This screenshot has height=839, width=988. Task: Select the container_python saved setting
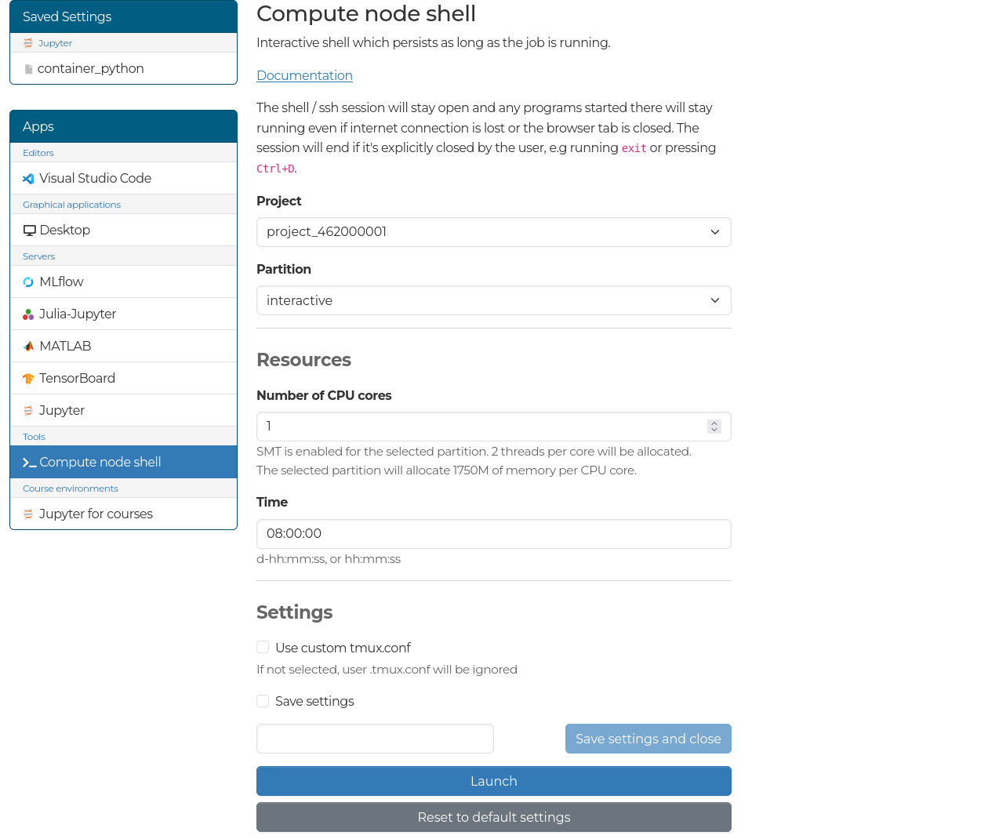[x=90, y=68]
